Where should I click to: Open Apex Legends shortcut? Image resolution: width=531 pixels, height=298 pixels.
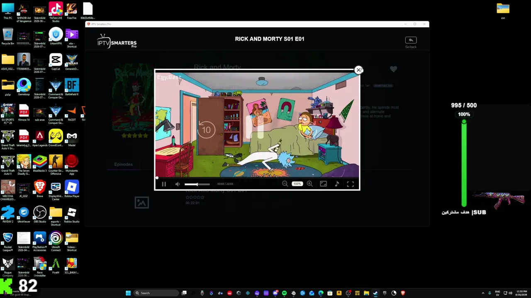pos(40,138)
